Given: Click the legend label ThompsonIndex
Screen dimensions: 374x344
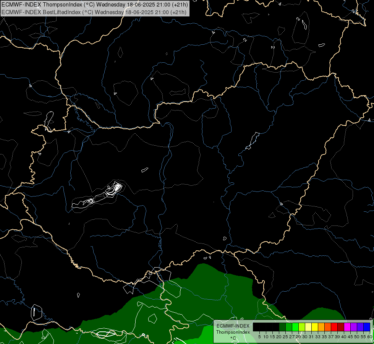Looking at the screenshot, I should (233, 332).
